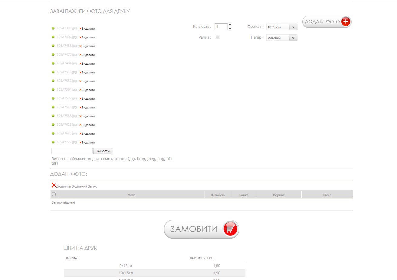Click the file path text field
This screenshot has width=397, height=280.
tap(72, 151)
